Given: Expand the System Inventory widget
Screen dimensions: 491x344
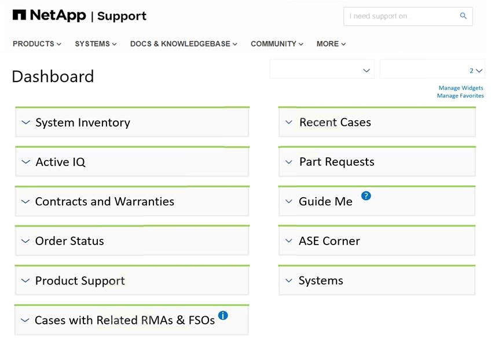Looking at the screenshot, I should [x=25, y=123].
